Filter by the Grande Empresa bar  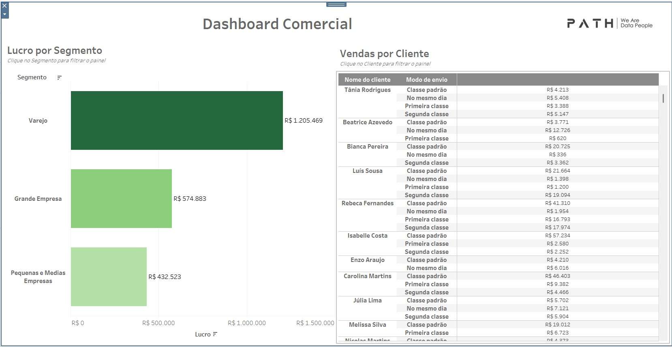point(121,198)
